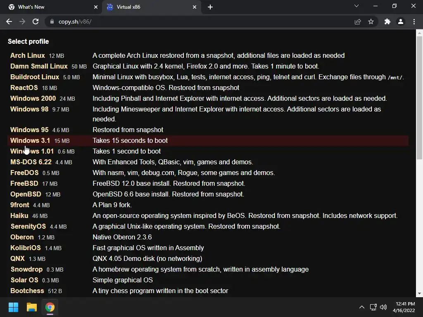
Task: Go back to the previous page
Action: [x=9, y=21]
